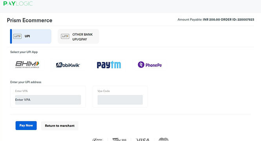Viewport: 261px width, 141px height.
Task: Pick the Paytm app logo
Action: click(109, 65)
